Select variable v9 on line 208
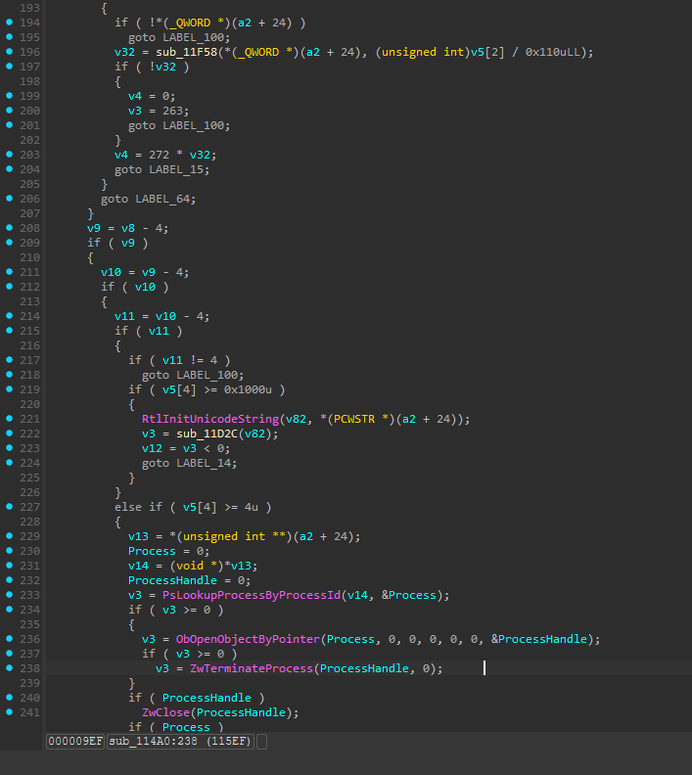 tap(93, 228)
